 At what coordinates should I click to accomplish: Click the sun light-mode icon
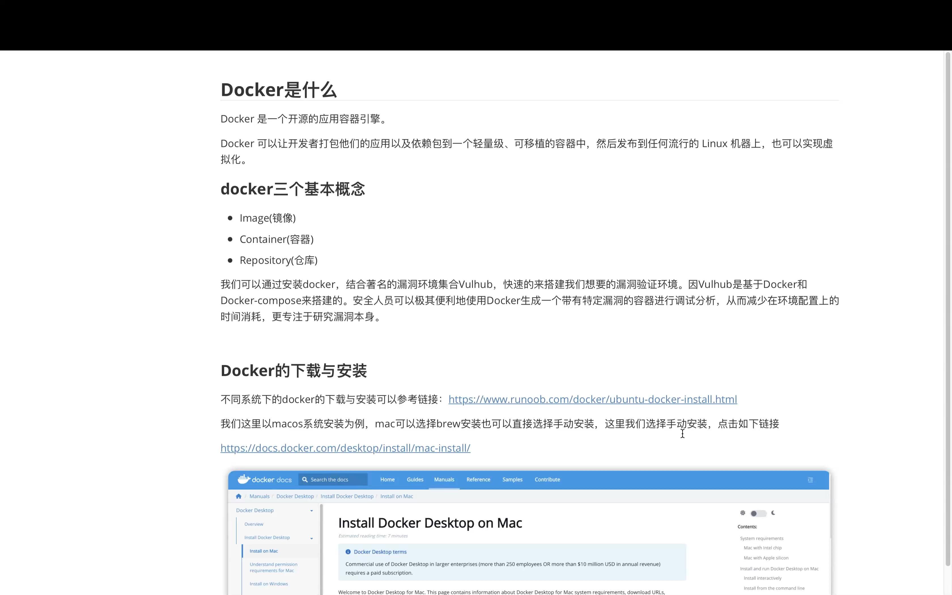coord(743,513)
